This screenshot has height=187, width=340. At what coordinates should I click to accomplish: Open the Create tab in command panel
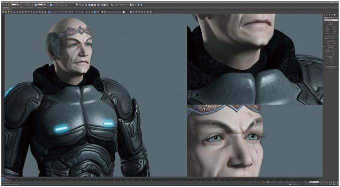tap(324, 15)
